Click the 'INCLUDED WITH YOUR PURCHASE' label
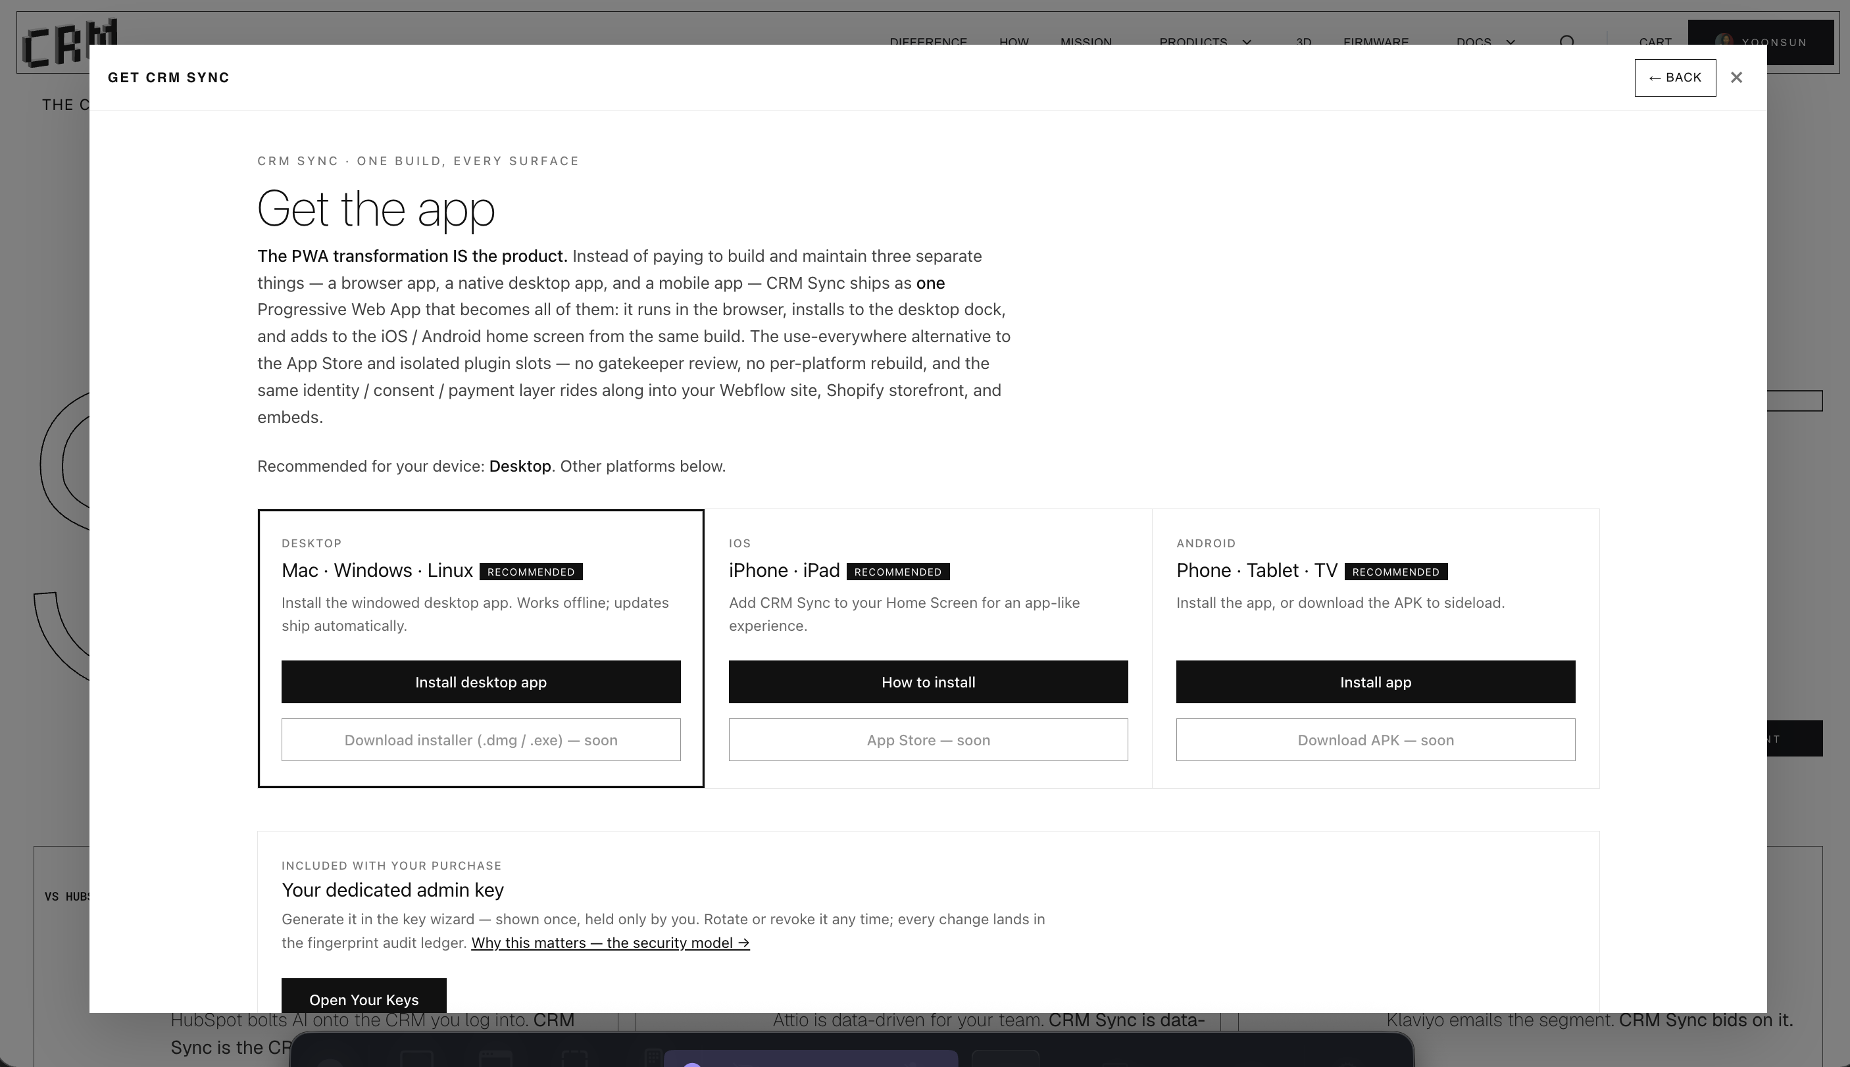Screen dimensions: 1850x1067 tap(391, 866)
